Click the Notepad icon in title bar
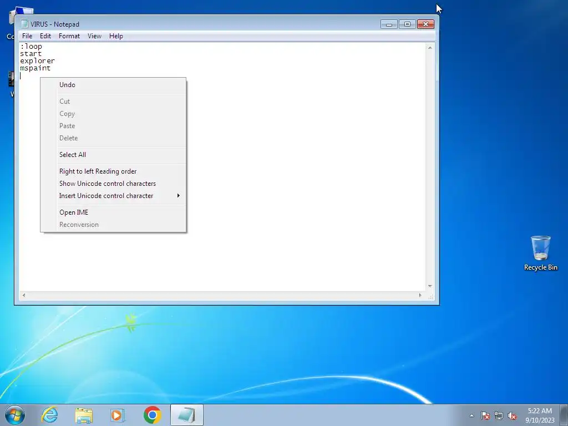Screen dimensions: 568x426 24,24
